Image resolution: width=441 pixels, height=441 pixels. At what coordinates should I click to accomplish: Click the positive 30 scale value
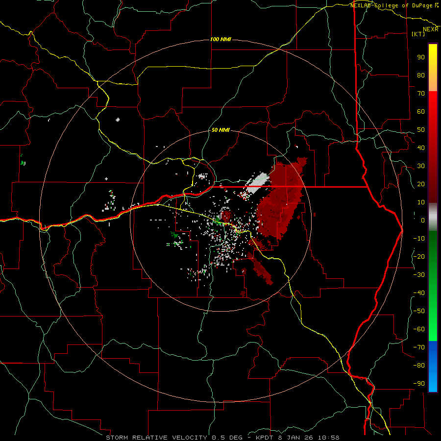[x=421, y=166]
